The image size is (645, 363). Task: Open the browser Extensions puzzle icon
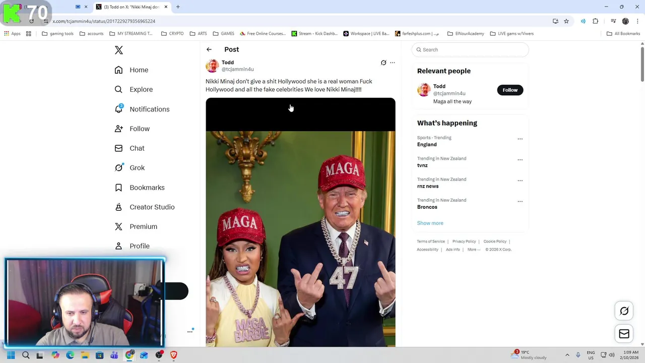tap(596, 21)
